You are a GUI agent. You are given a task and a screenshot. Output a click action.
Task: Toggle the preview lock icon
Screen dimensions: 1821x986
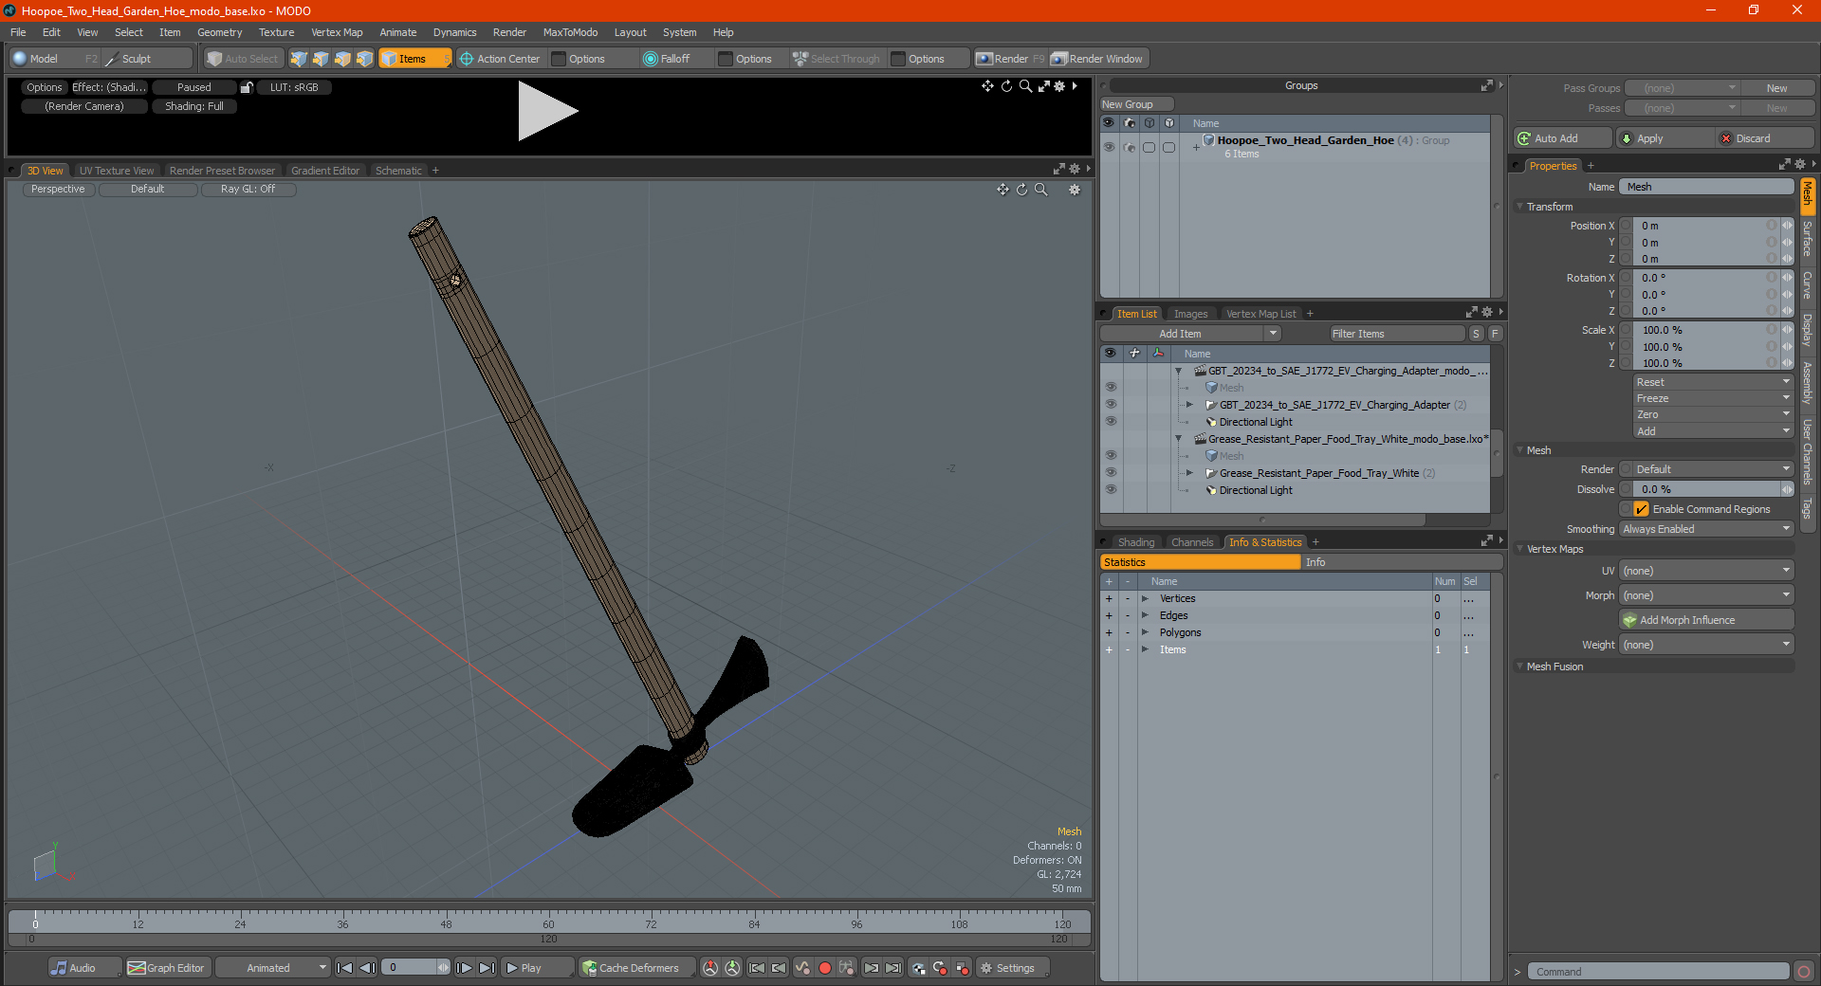[x=247, y=87]
